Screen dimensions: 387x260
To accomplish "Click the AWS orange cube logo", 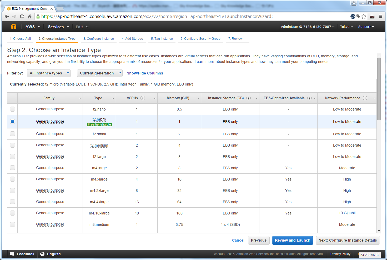I will pos(14,27).
